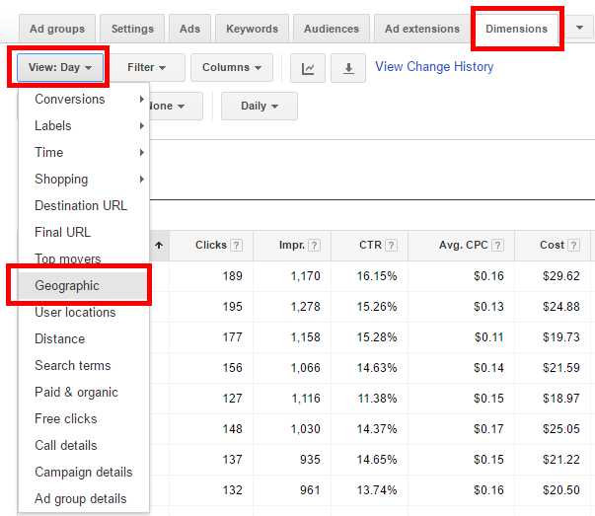Click help icon beside Cost header
The height and width of the screenshot is (516, 595).
(x=574, y=246)
